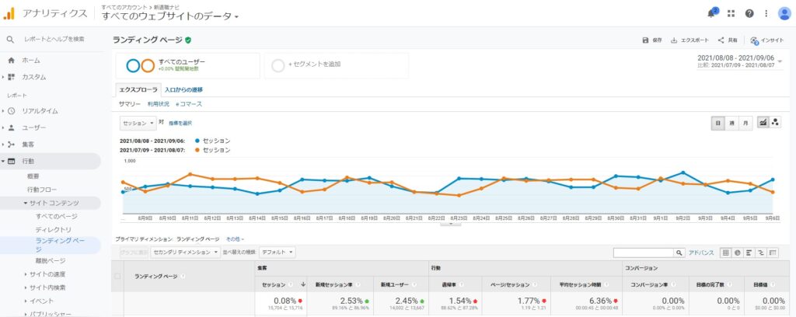Screen dimensions: 796x317
Task: Open the notifications bell
Action: tap(712, 13)
